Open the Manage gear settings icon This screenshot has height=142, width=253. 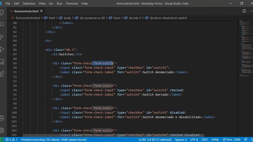click(2, 130)
